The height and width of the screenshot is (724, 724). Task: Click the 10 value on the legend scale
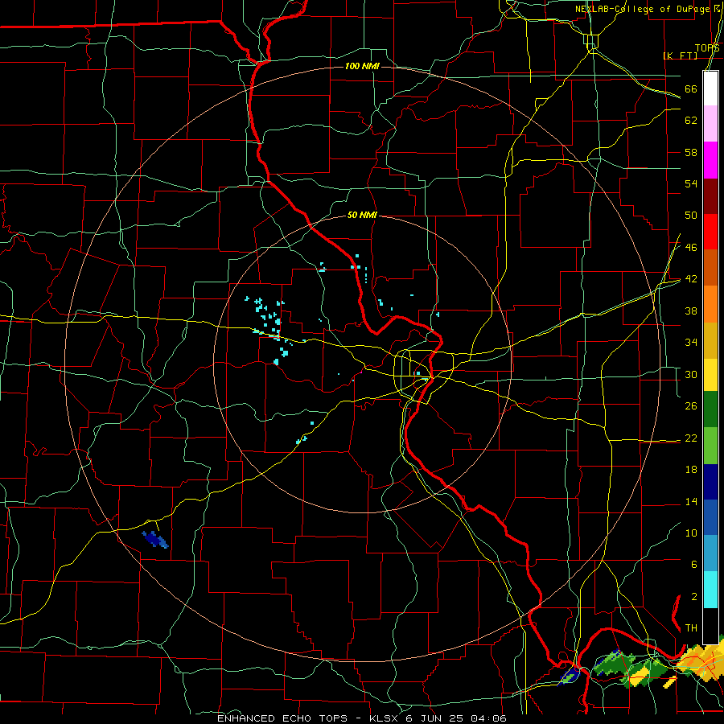pyautogui.click(x=691, y=533)
